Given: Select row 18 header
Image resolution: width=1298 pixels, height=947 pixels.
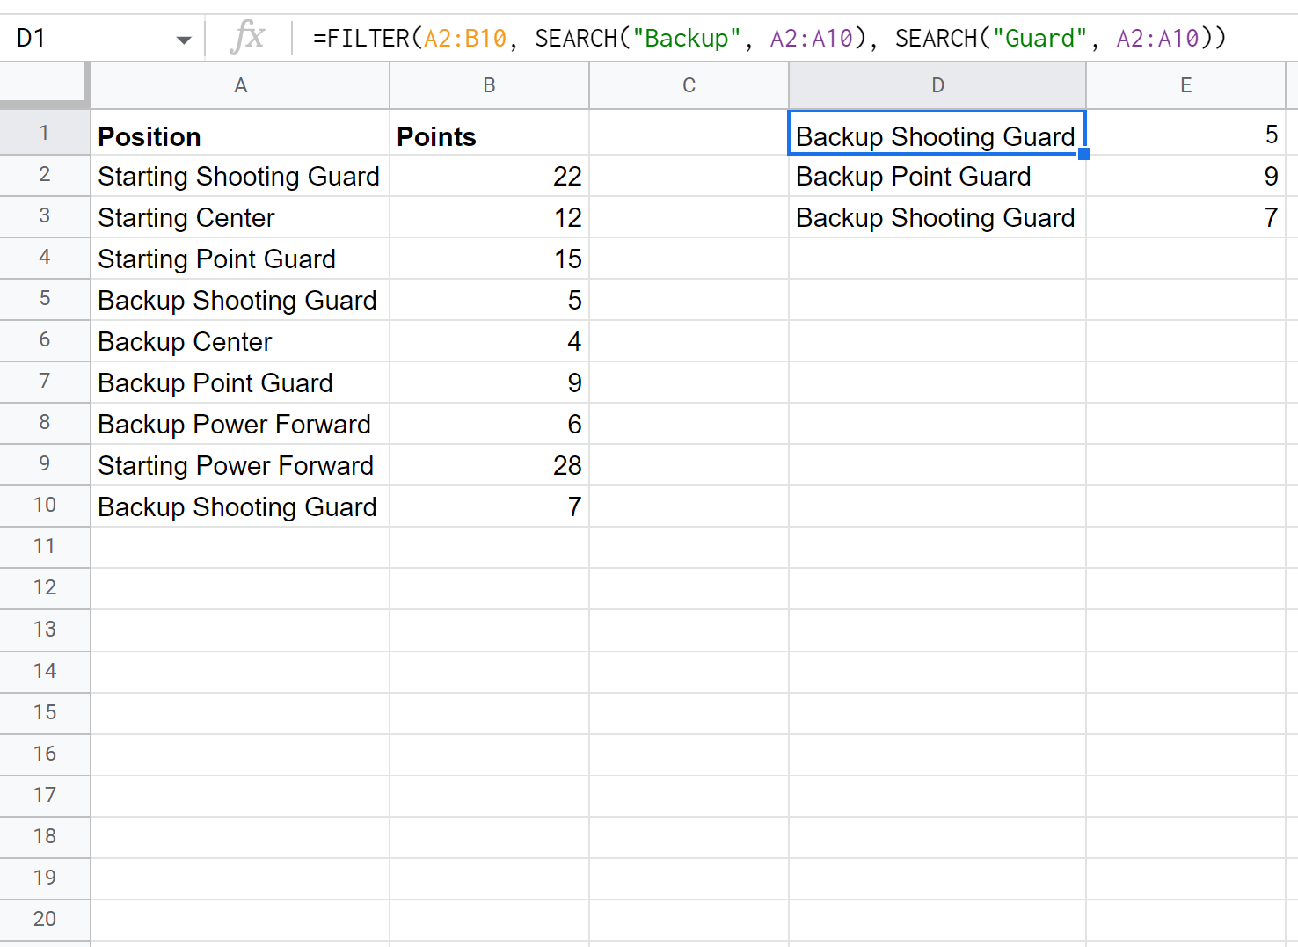Looking at the screenshot, I should [x=44, y=836].
